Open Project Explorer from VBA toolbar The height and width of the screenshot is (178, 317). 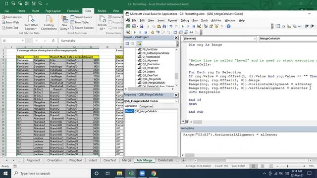click(x=206, y=26)
